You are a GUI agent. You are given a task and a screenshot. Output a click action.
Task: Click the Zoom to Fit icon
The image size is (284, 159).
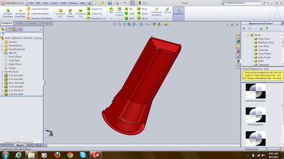[x=114, y=24]
